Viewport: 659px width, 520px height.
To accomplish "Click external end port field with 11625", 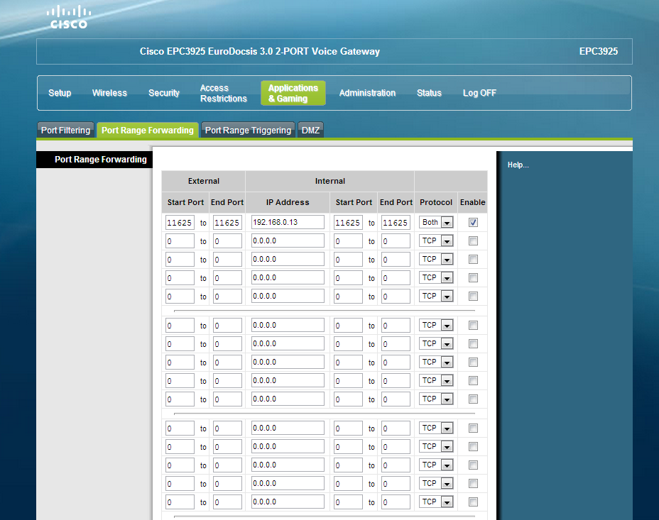I will tap(227, 223).
